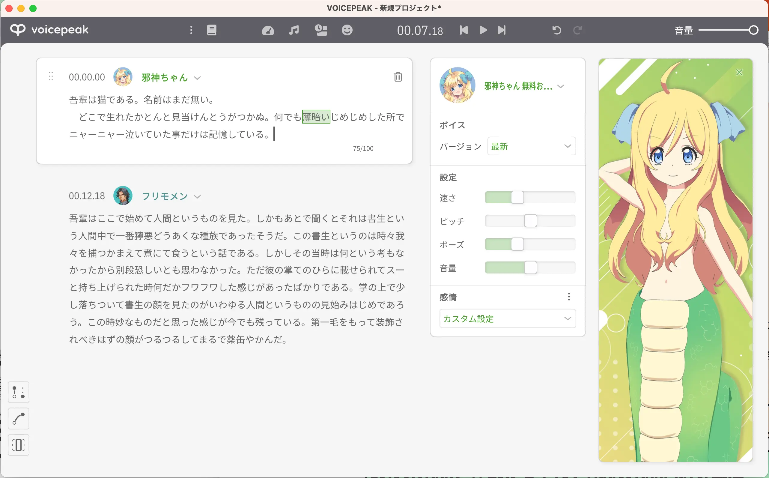The image size is (769, 478).
Task: Open the accent dots tool at bottom left
Action: (19, 392)
